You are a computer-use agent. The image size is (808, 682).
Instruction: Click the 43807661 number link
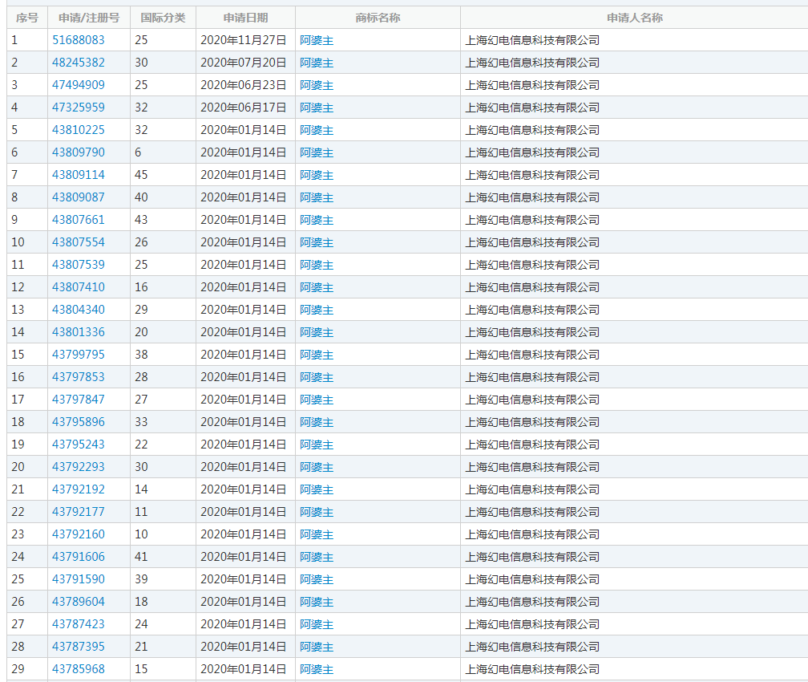pyautogui.click(x=79, y=220)
